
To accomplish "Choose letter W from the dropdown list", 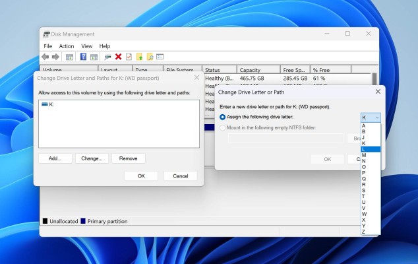I will (371, 214).
